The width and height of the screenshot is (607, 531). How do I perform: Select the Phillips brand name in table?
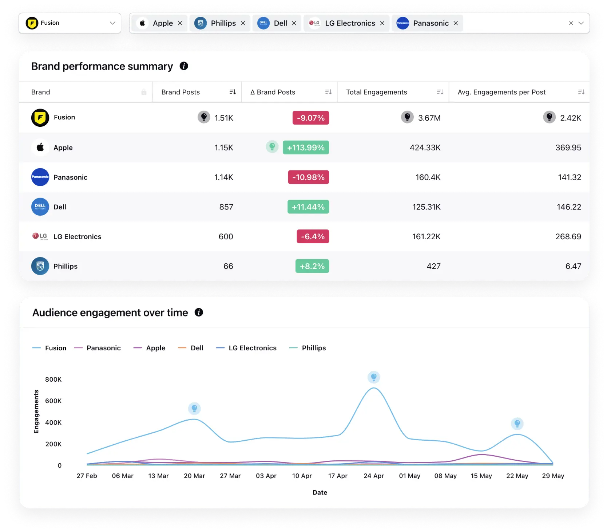coord(66,267)
